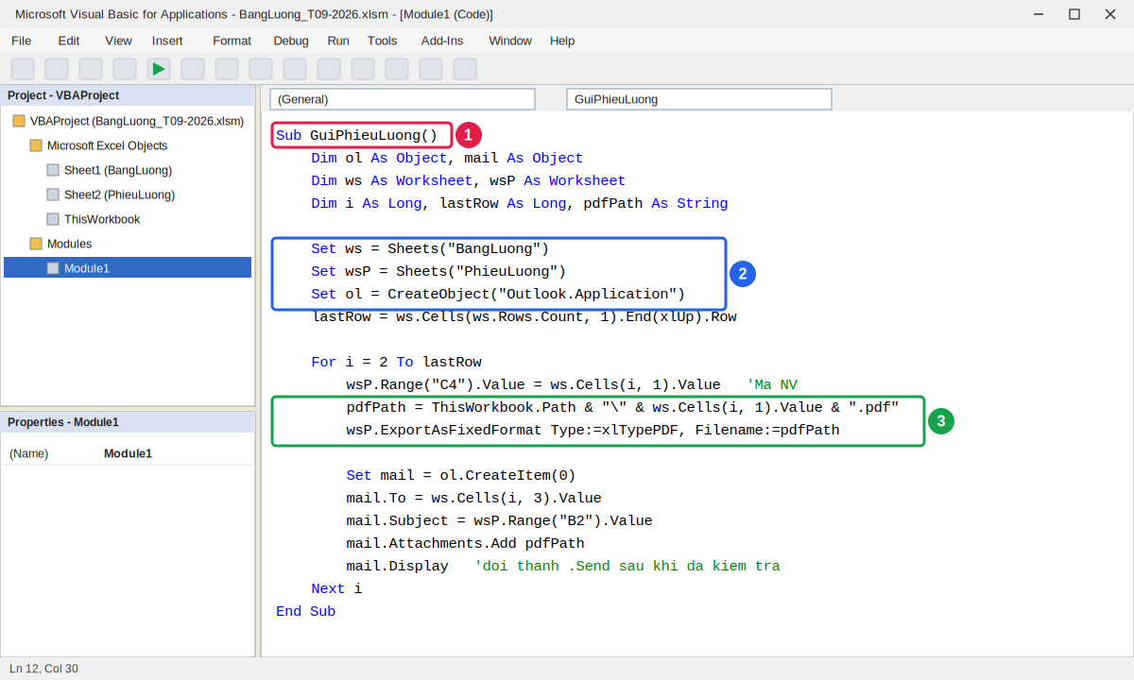Open the Run menu
Image resolution: width=1134 pixels, height=680 pixels.
tap(338, 41)
